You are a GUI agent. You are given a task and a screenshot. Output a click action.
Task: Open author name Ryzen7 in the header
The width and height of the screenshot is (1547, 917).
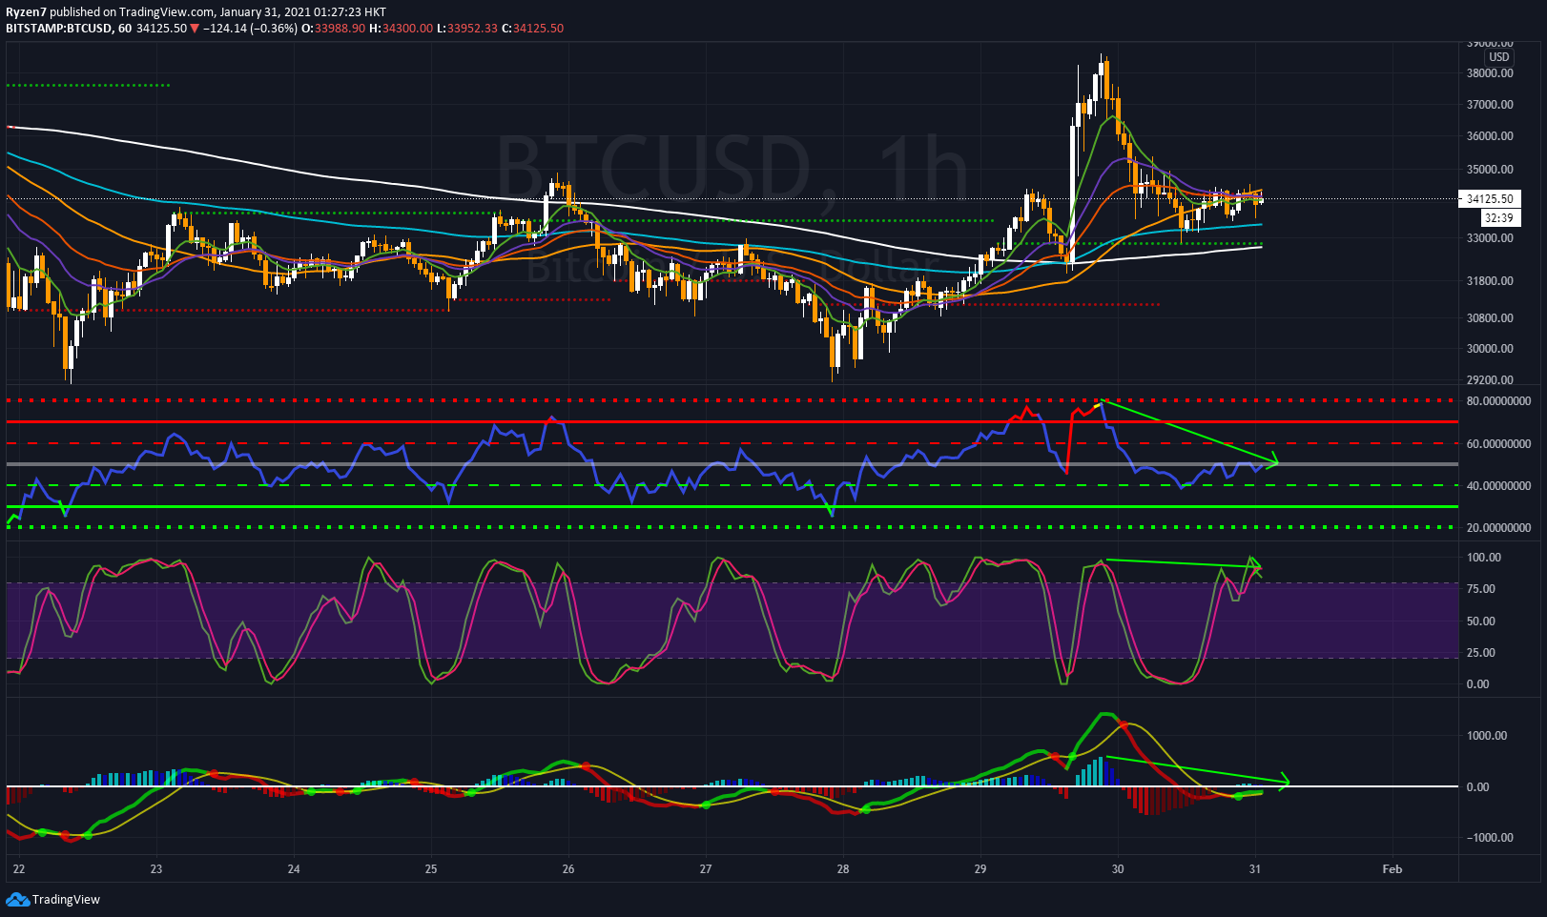(x=26, y=12)
